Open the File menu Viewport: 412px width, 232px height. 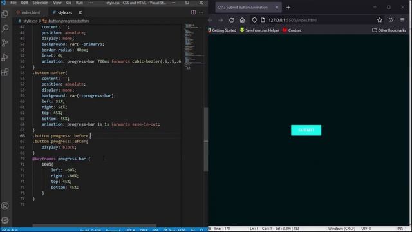pos(13,3)
